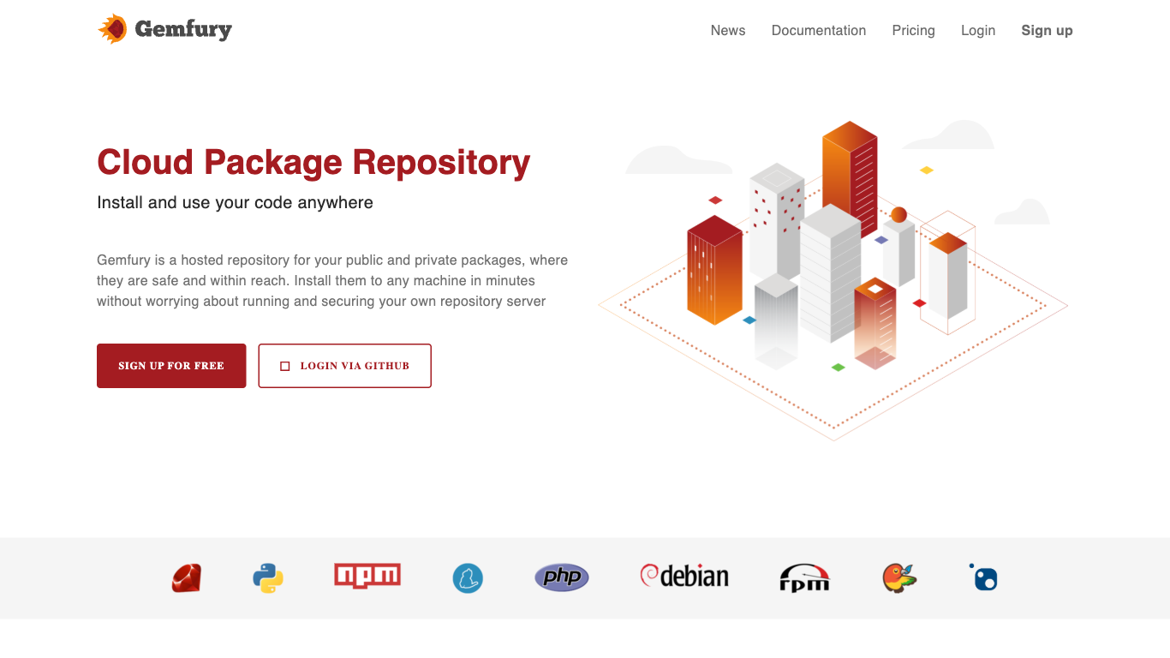Open the News menu item

[728, 30]
